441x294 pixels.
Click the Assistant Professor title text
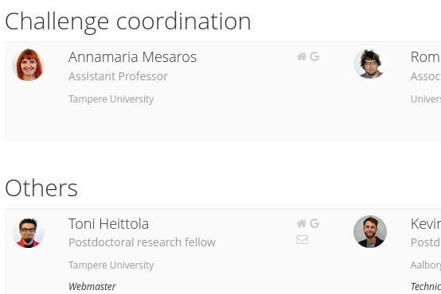pyautogui.click(x=118, y=76)
